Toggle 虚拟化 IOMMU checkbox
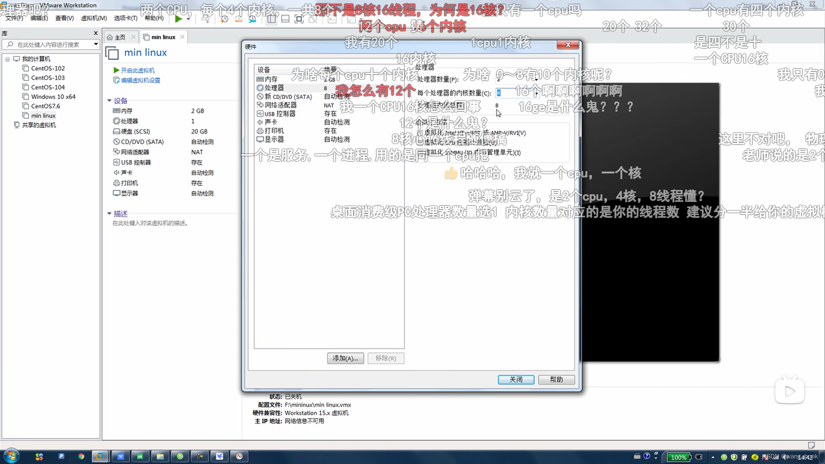 click(420, 152)
